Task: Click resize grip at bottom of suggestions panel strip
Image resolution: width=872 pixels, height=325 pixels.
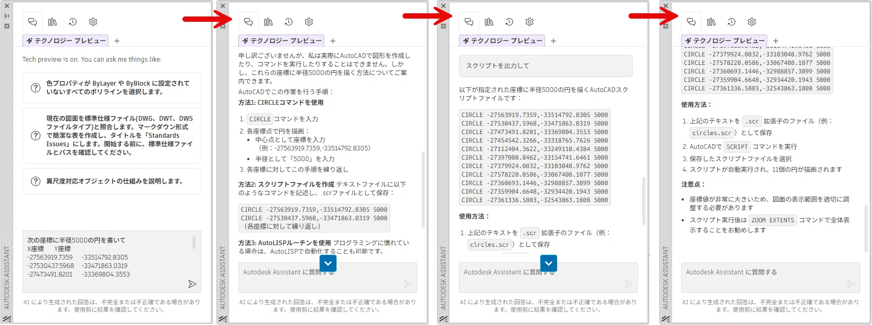Action: point(7,319)
